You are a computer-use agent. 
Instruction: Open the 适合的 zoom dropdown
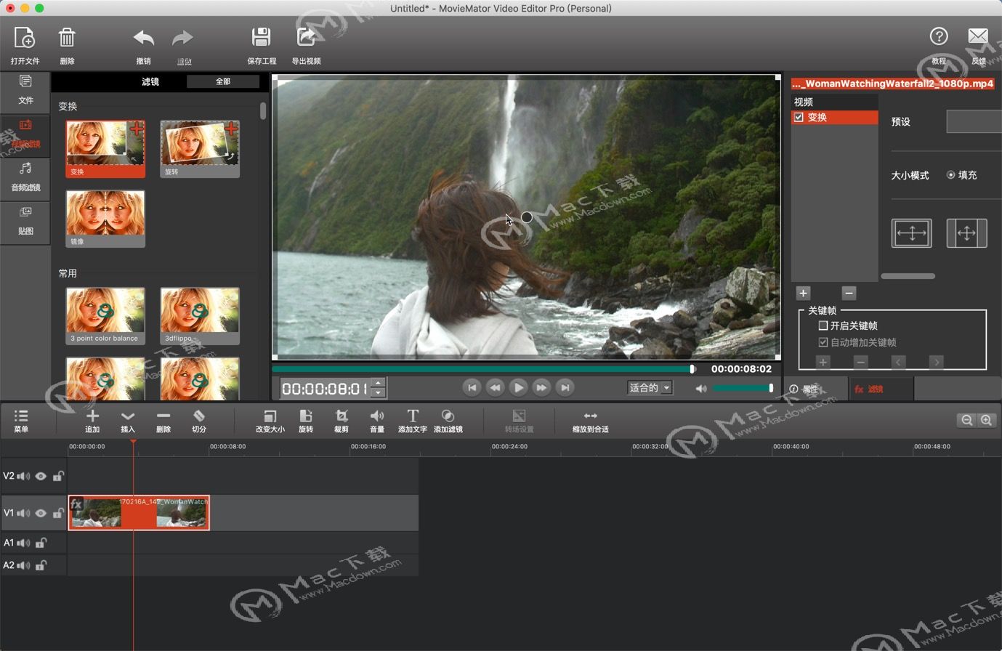(x=650, y=388)
